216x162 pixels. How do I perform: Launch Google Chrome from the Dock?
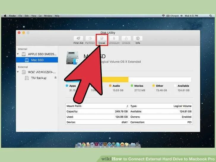point(83,144)
